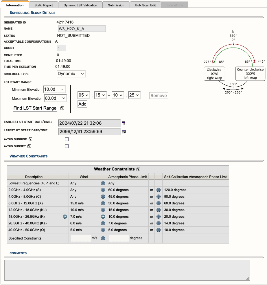This screenshot has height=285, width=267.
Task: Open the Maximum Elevation dropdown
Action: click(x=55, y=98)
